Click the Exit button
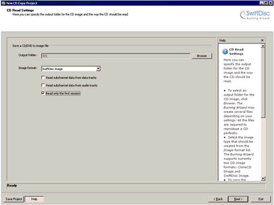Image resolution: width=274 pixels, height=205 pixels. click(x=261, y=199)
